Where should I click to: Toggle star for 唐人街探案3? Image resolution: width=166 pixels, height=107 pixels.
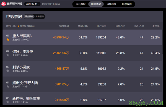(8, 40)
